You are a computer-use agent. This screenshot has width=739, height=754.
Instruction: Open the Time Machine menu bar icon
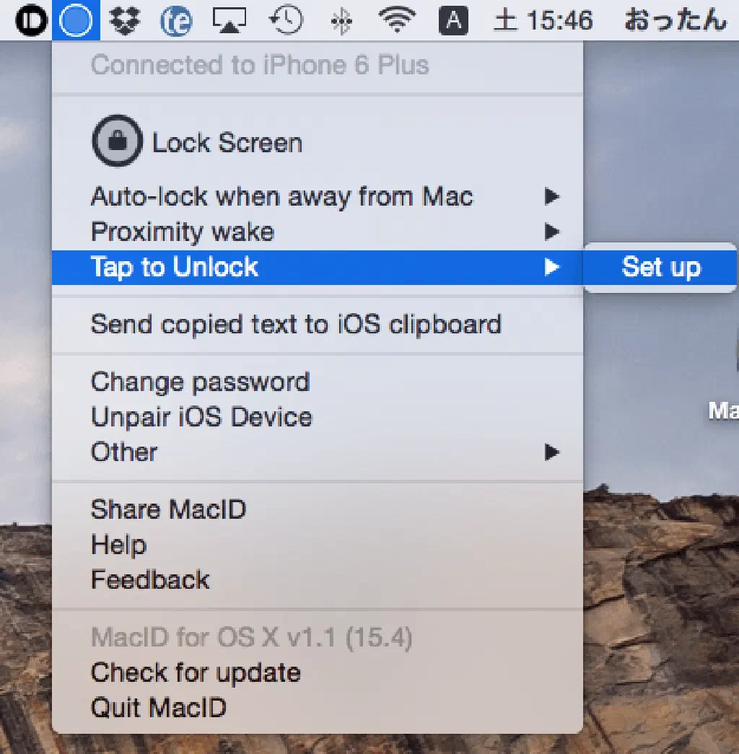[x=286, y=21]
